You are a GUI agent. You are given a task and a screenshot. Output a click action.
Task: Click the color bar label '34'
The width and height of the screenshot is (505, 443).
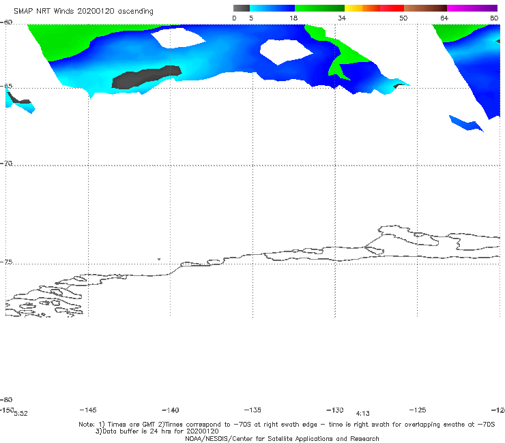pos(342,18)
